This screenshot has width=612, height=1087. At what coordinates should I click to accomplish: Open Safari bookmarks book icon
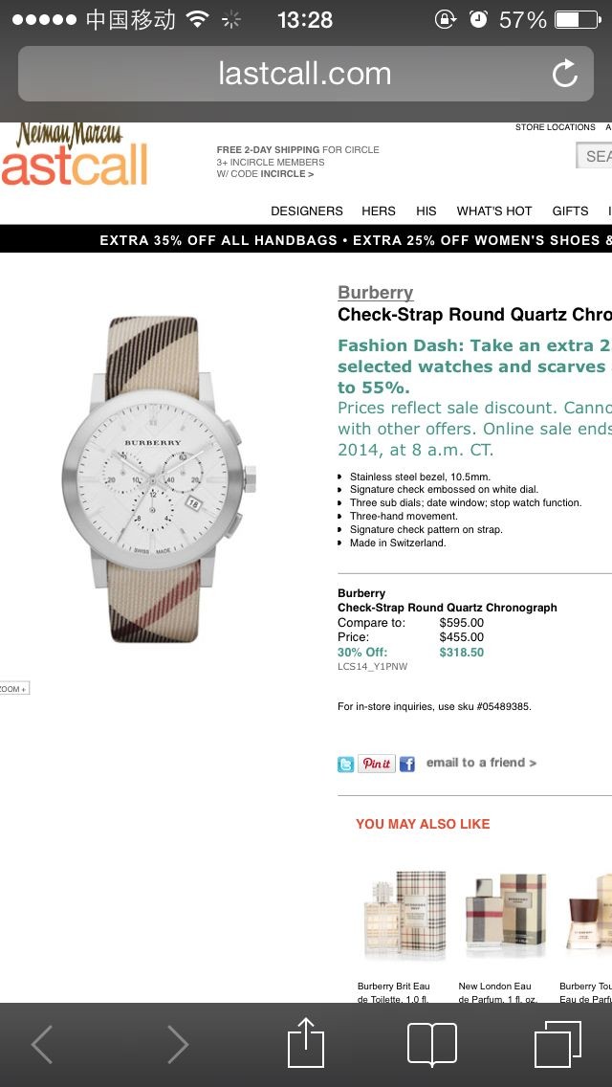point(432,1044)
